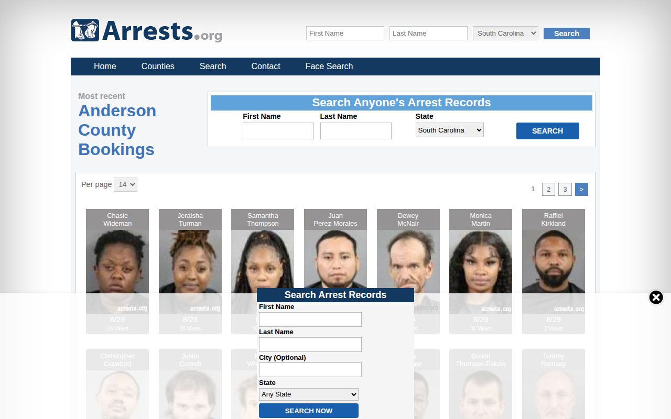
Task: Click the Anderson County Bookings heading
Action: (x=117, y=130)
